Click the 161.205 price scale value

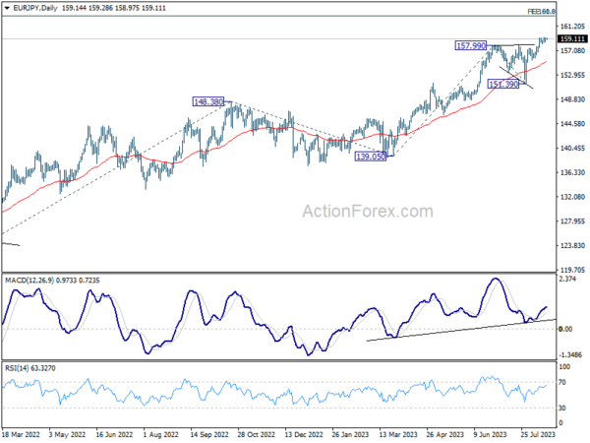pos(572,27)
